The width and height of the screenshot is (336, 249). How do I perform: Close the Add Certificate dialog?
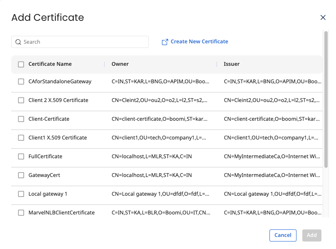point(323,17)
